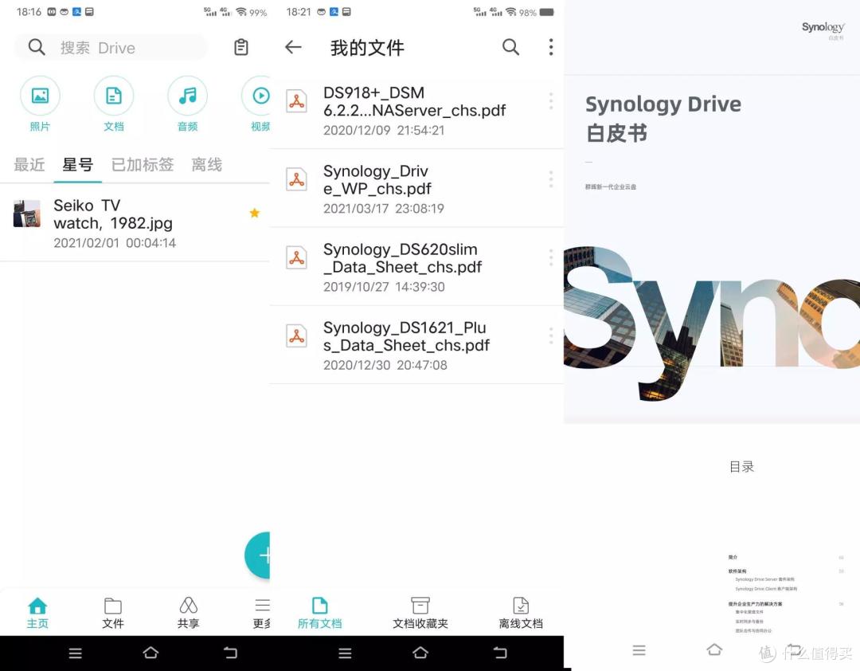
Task: Open the 文档 documents category
Action: [x=114, y=104]
